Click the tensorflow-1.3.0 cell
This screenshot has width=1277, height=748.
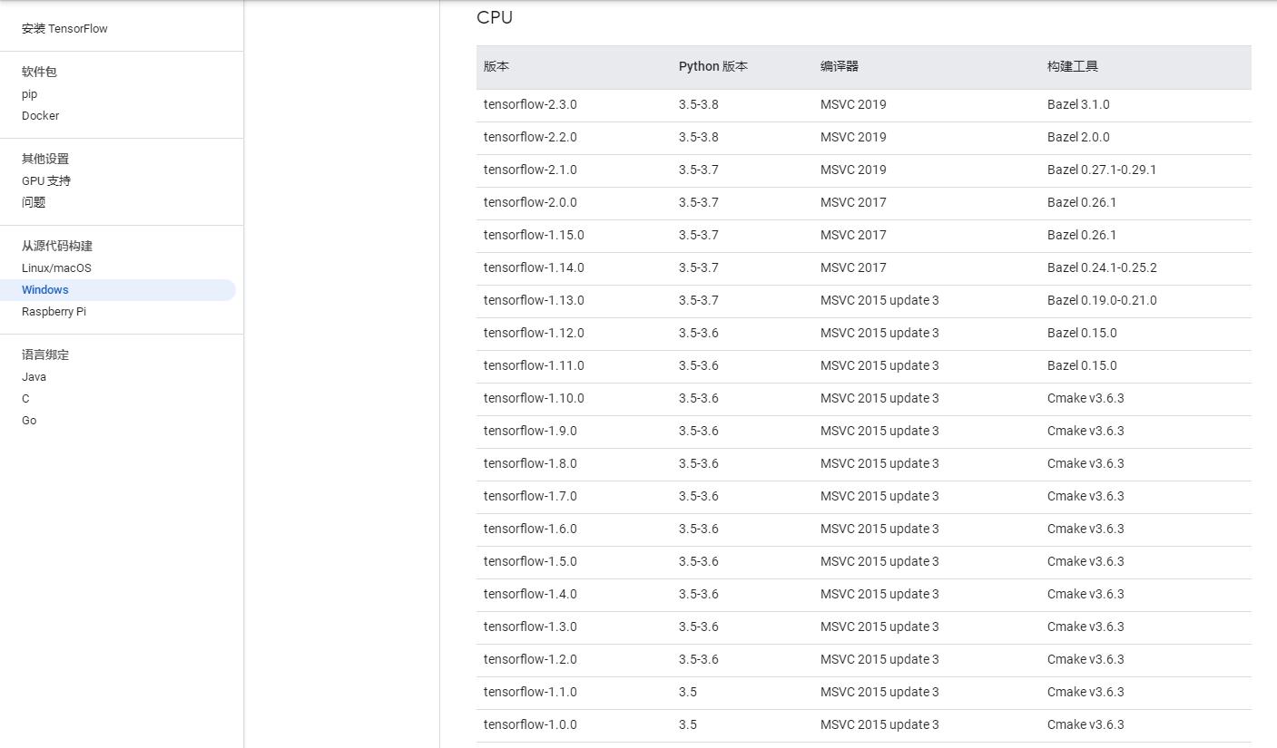click(530, 627)
